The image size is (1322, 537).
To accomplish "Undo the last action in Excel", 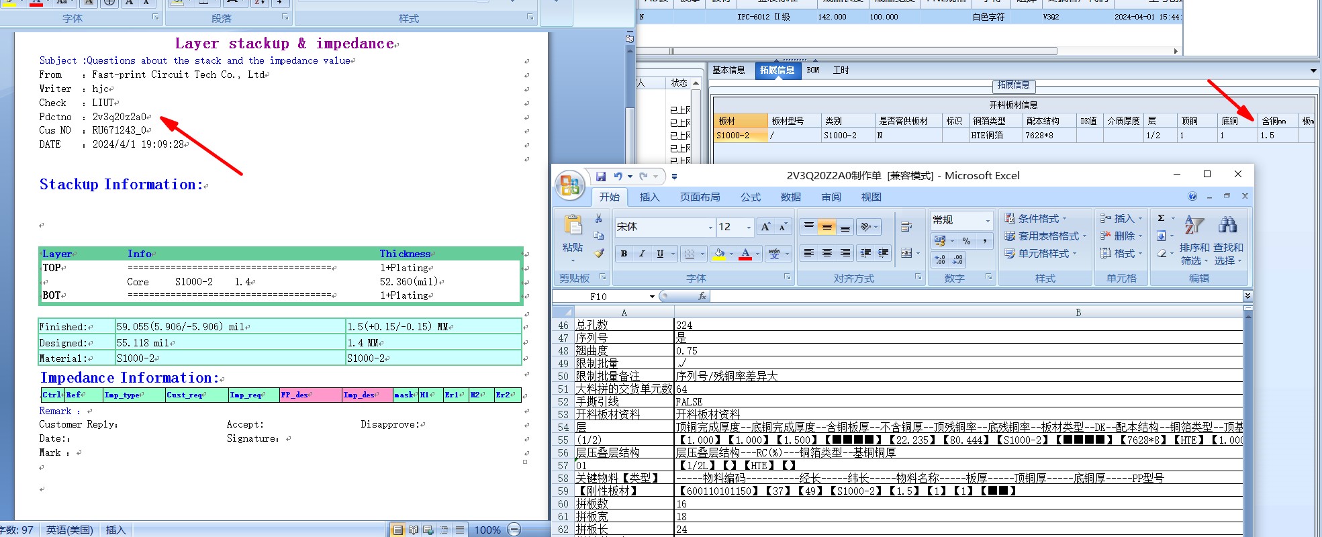I will coord(618,177).
